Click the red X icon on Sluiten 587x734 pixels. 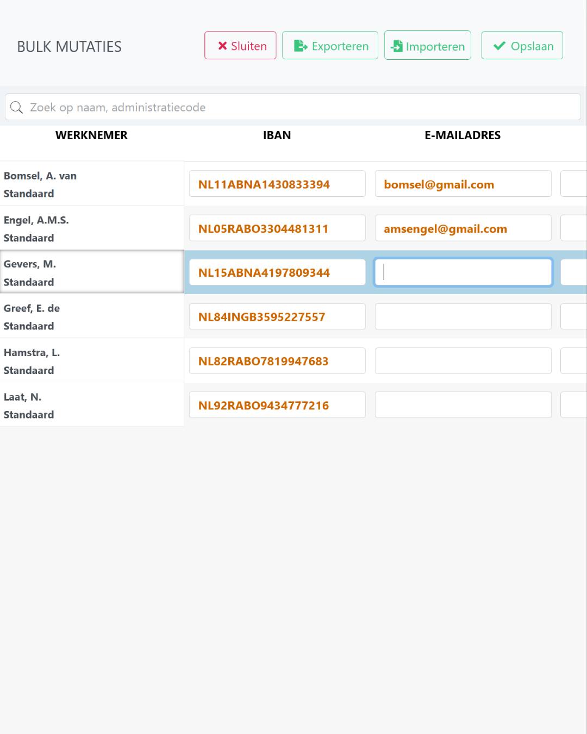(222, 46)
